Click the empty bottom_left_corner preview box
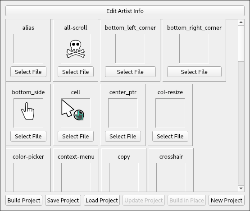The image size is (250, 211). pos(130,49)
